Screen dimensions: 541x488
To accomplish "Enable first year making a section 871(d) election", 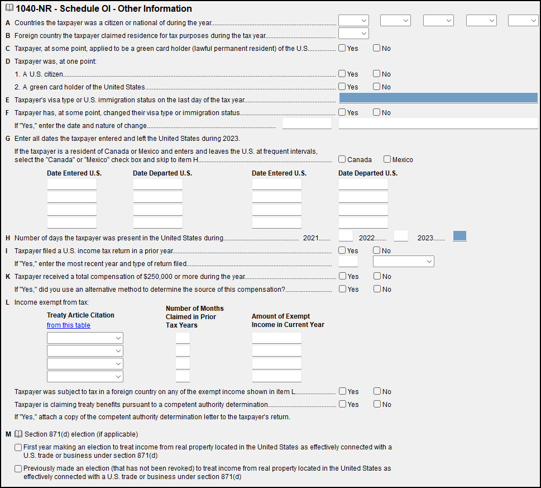I will pos(18,448).
